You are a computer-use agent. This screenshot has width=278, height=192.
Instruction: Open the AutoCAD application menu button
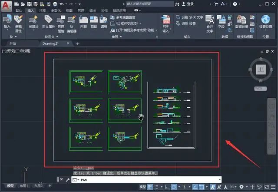[7, 6]
